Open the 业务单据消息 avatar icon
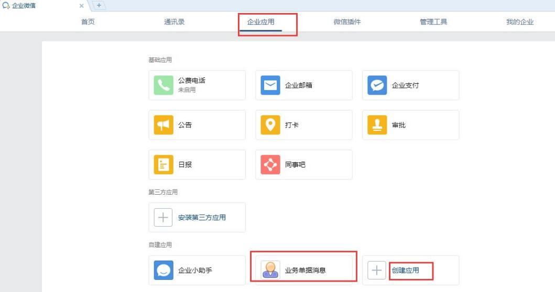Image resolution: width=555 pixels, height=292 pixels. tap(270, 271)
